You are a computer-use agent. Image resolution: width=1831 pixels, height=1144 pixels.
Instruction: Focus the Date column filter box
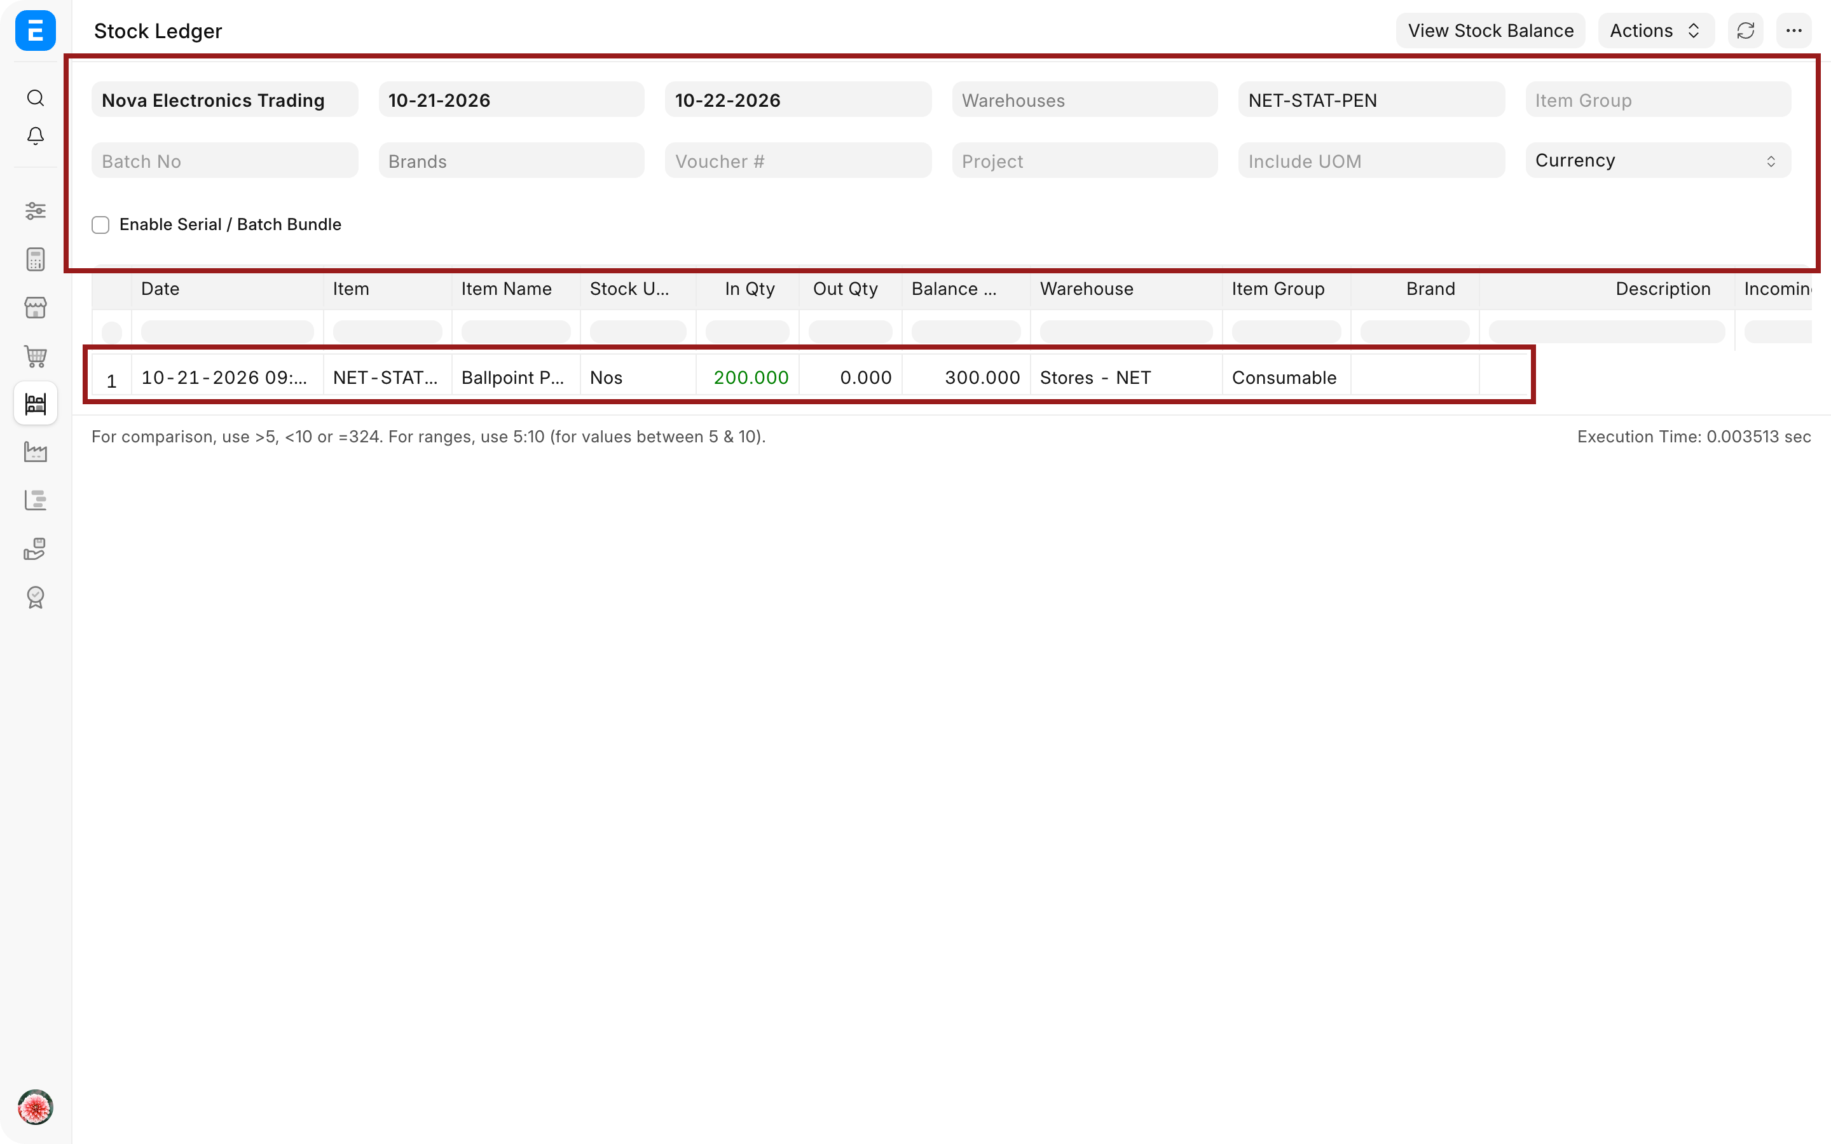(x=227, y=330)
